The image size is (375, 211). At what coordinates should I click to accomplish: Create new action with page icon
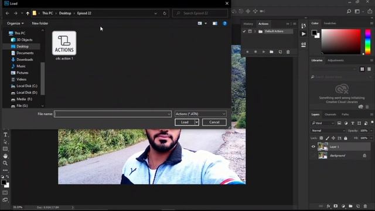[280, 52]
